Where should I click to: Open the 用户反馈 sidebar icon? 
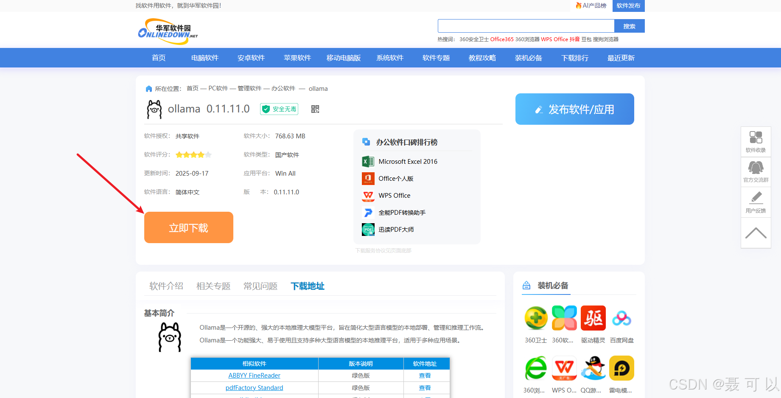coord(756,202)
